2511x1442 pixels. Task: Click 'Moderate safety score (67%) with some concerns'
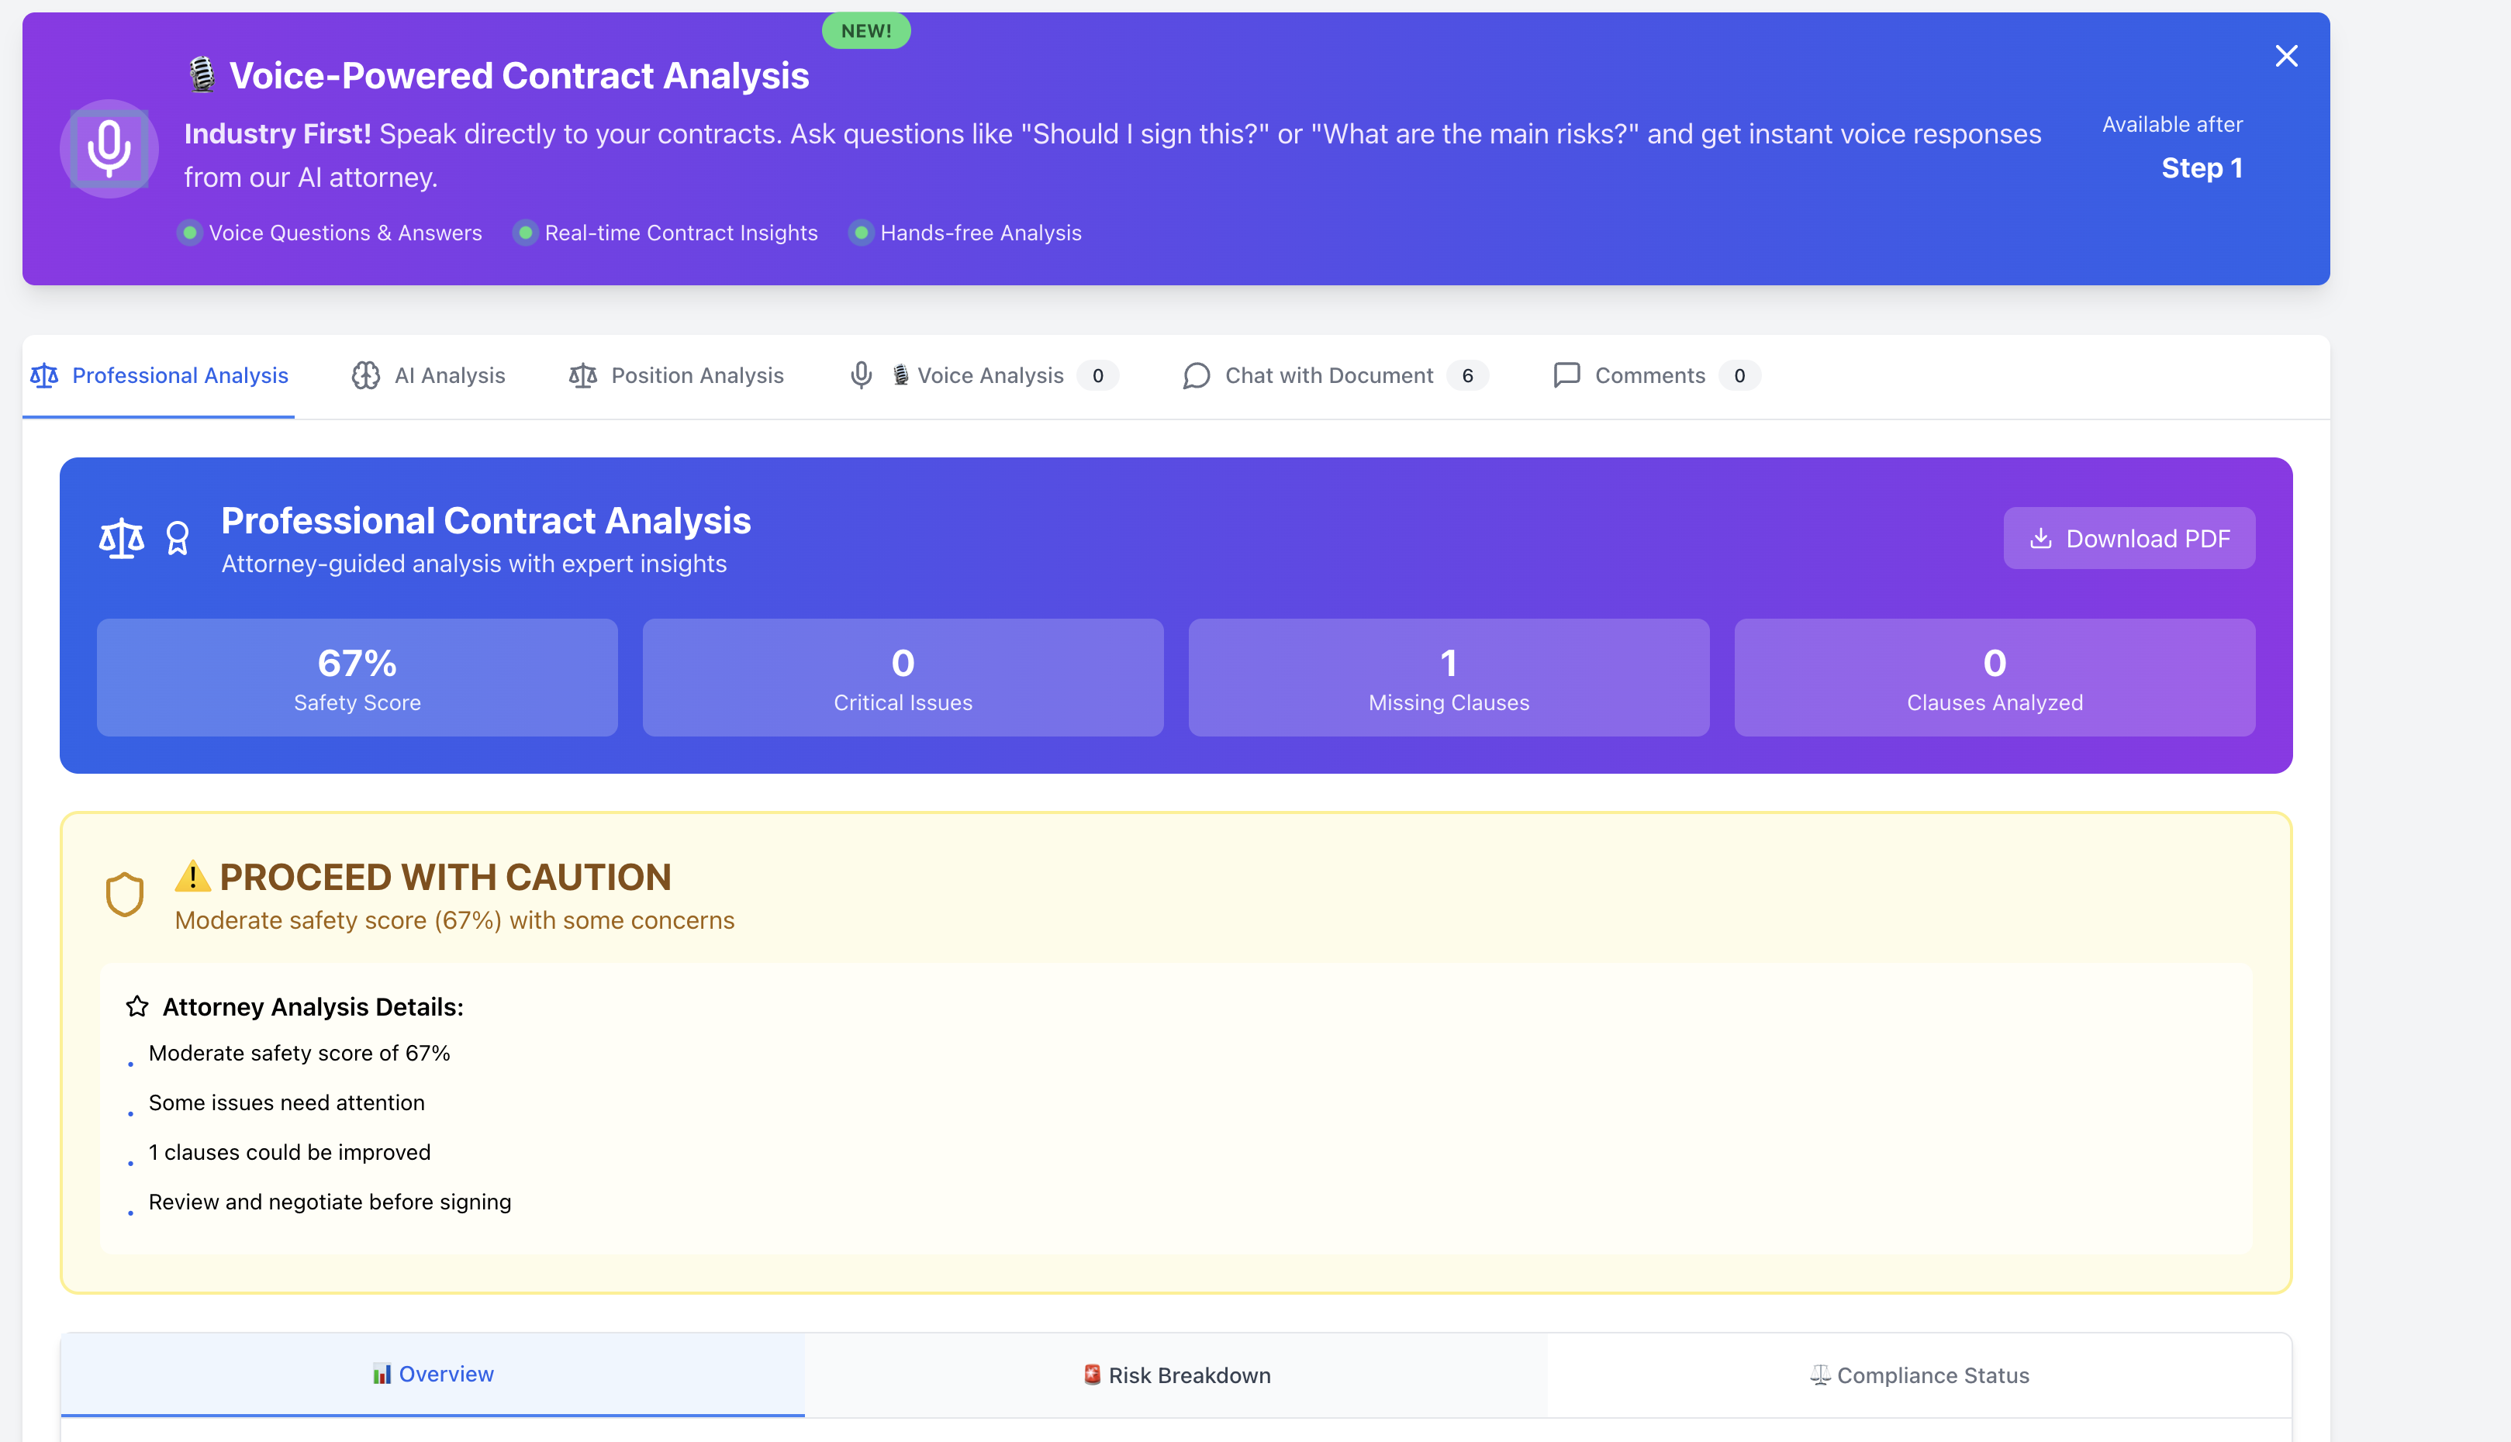(x=454, y=920)
